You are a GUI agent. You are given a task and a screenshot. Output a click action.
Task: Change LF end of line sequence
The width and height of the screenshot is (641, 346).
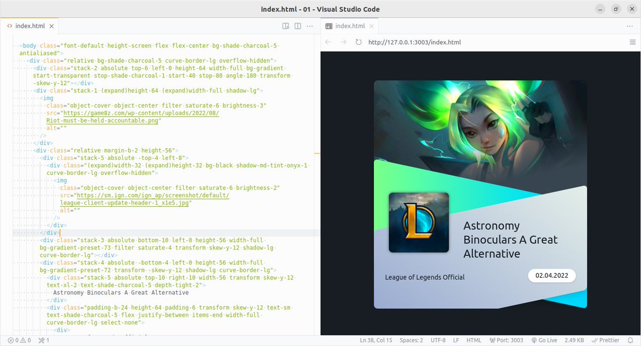coord(456,340)
